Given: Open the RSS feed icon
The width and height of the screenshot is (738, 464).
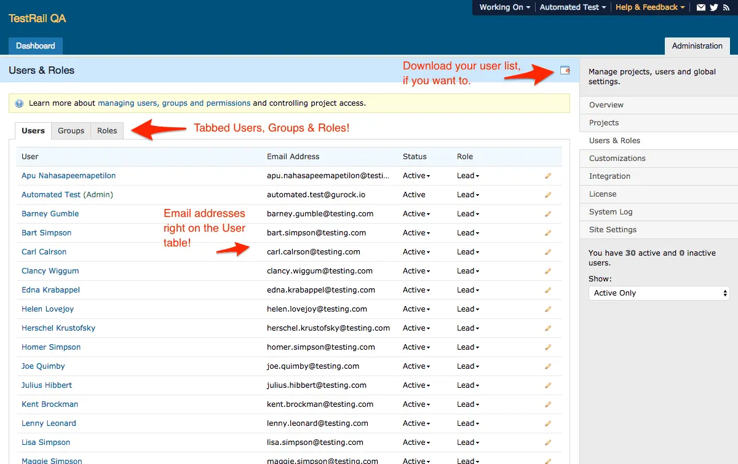Looking at the screenshot, I should (726, 7).
